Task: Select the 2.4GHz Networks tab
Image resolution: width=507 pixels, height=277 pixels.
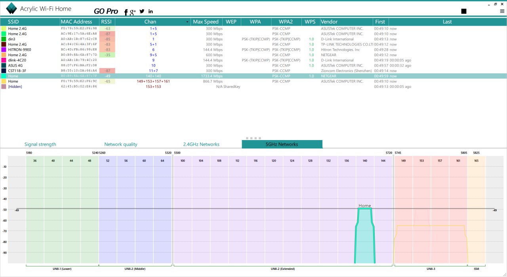Action: (x=201, y=144)
